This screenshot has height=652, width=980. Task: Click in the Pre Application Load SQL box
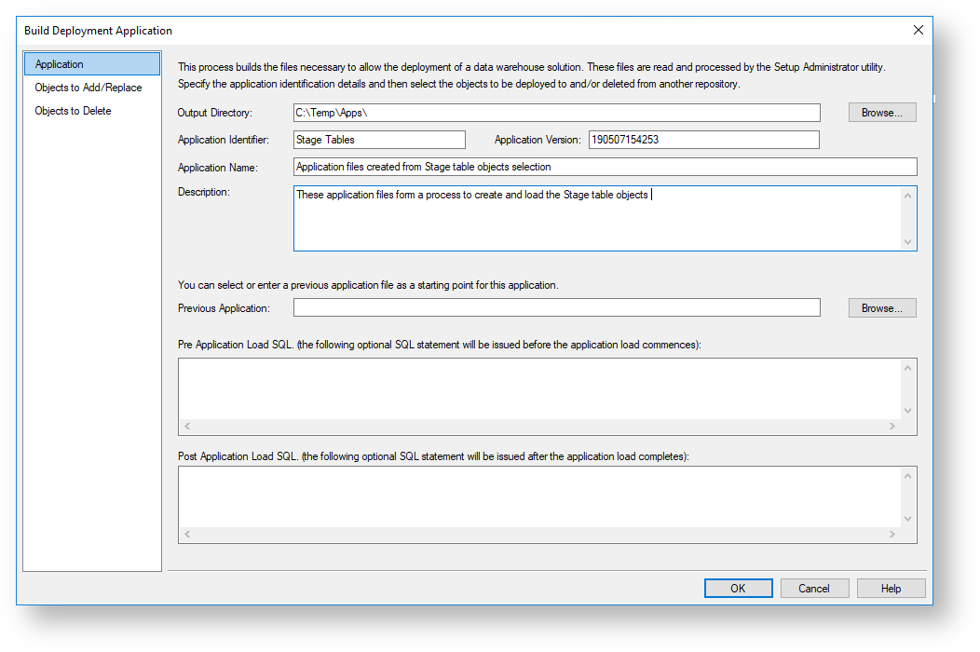(540, 388)
